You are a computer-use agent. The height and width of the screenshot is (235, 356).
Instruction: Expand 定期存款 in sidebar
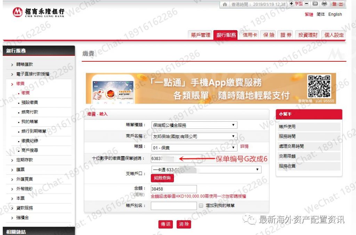coord(24,160)
